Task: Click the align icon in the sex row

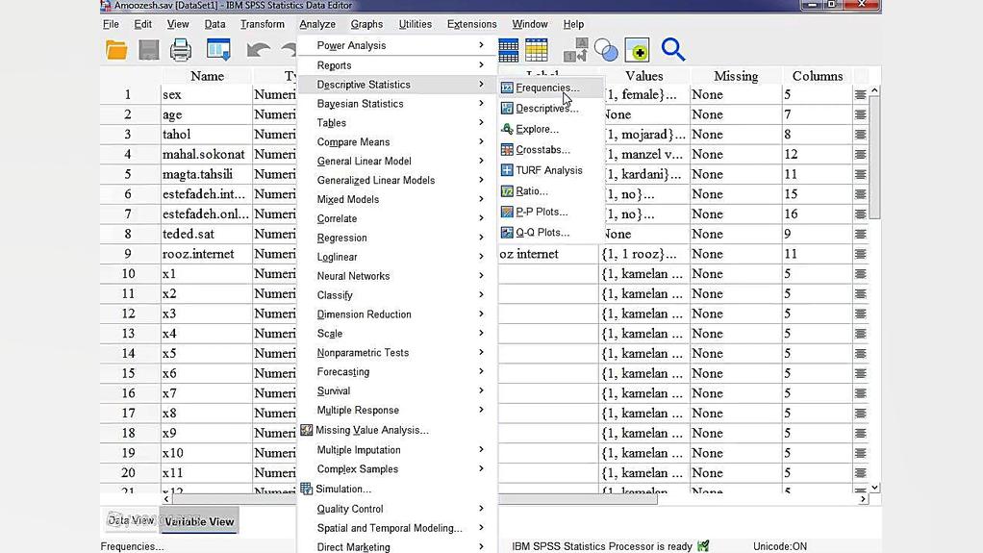Action: tap(860, 94)
